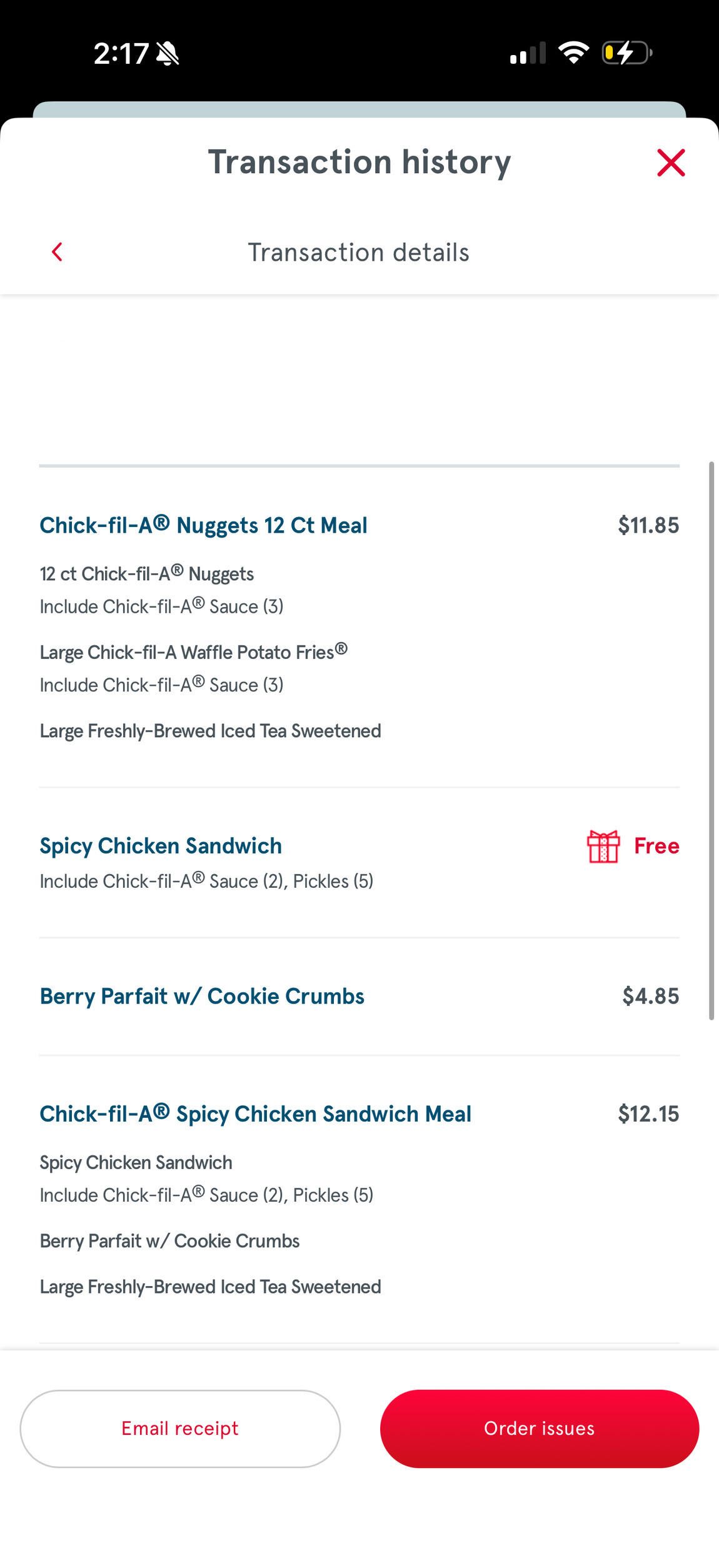The width and height of the screenshot is (719, 1563).
Task: Tap the $11.85 price of nuggets meal
Action: [x=648, y=525]
